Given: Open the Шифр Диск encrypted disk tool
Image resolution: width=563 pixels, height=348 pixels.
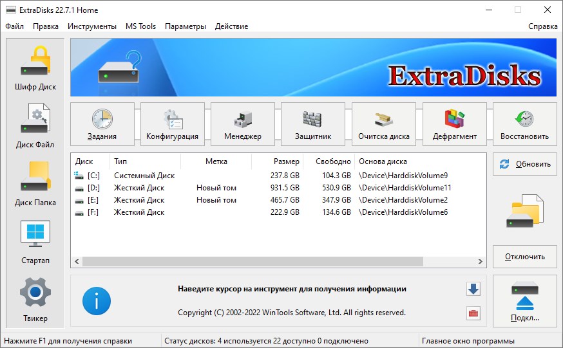Looking at the screenshot, I should [35, 68].
